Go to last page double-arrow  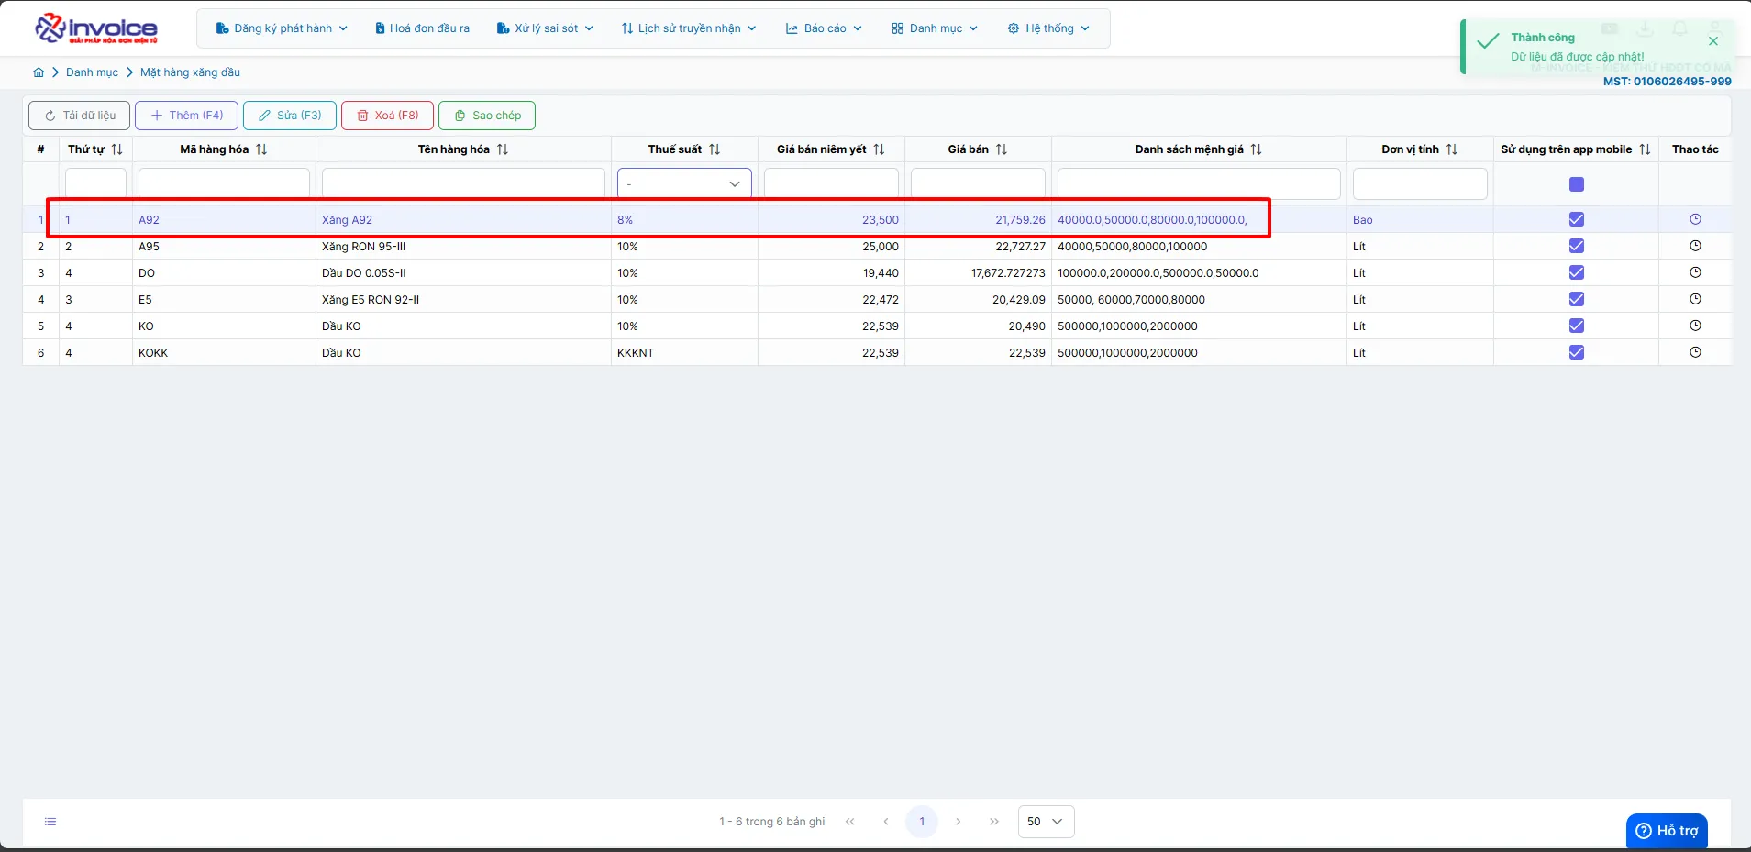[x=994, y=822]
